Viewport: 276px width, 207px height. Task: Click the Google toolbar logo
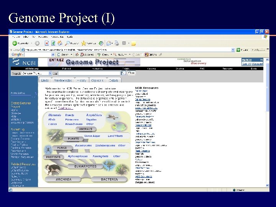coord(17,54)
